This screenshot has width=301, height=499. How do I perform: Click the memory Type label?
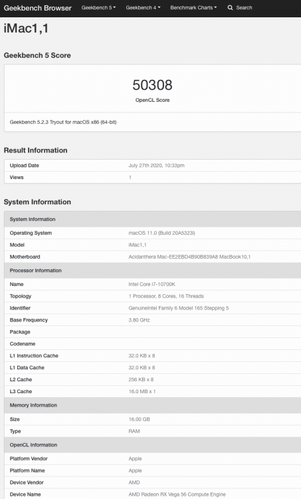(x=15, y=431)
